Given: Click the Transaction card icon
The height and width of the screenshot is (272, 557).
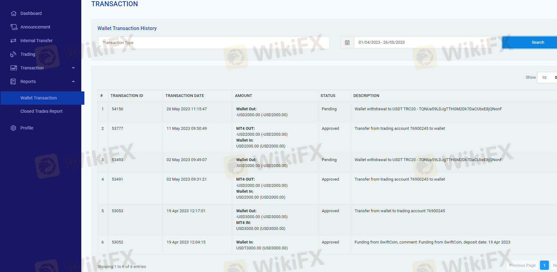Looking at the screenshot, I should tap(14, 68).
